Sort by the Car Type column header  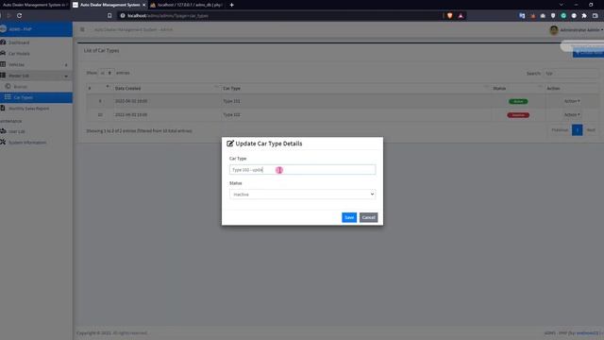click(x=357, y=88)
